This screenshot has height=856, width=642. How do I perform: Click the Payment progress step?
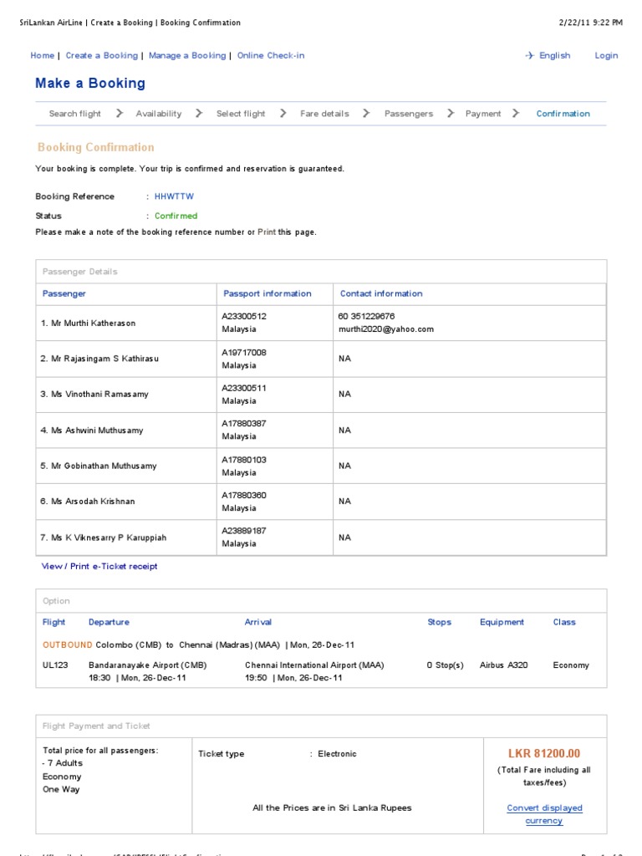click(483, 114)
